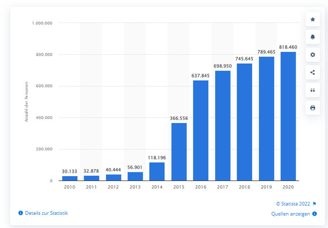The image size is (328, 228).
Task: Select the 2020 bar showing 818.460
Action: click(x=288, y=116)
